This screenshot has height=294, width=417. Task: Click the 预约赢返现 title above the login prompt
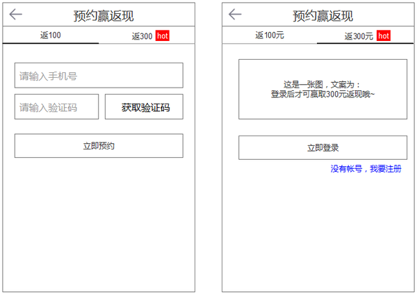[x=322, y=16]
